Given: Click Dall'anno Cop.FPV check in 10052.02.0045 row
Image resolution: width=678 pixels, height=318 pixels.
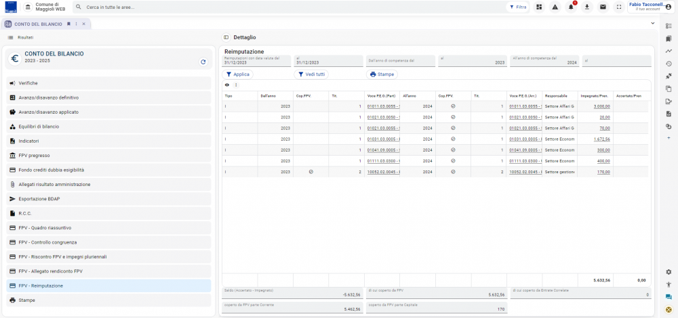Looking at the screenshot, I should click(311, 172).
